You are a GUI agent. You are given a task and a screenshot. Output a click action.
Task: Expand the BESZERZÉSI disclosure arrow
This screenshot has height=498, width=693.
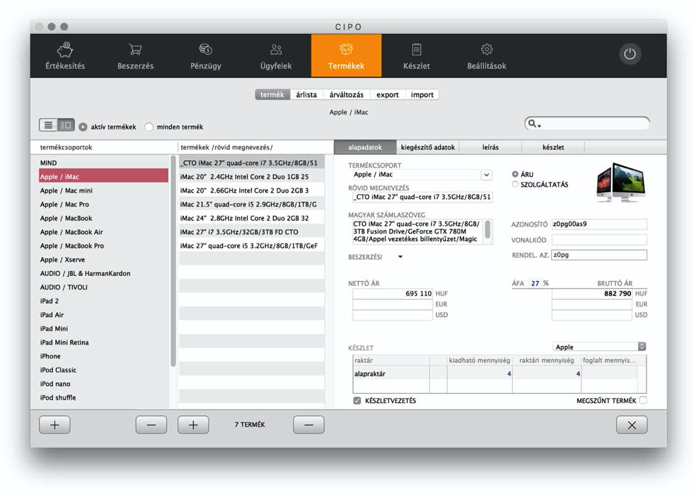pos(400,257)
